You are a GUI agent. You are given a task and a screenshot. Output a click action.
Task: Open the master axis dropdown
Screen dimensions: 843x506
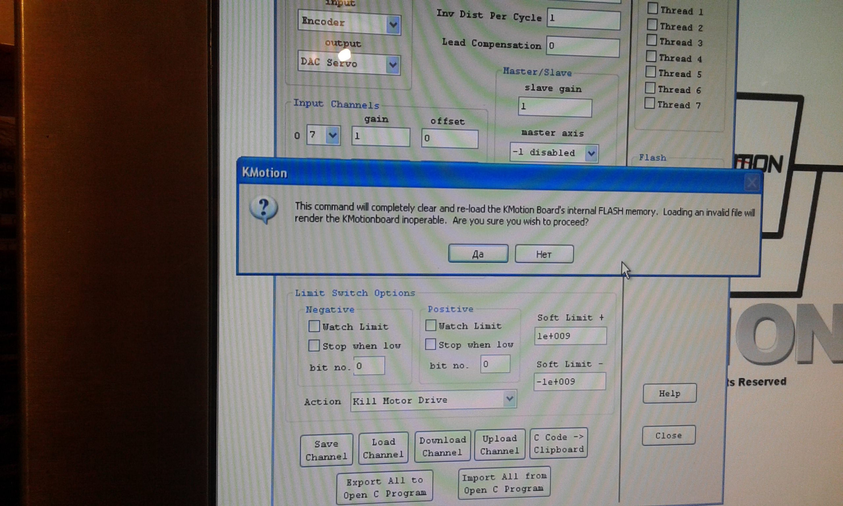pyautogui.click(x=591, y=154)
